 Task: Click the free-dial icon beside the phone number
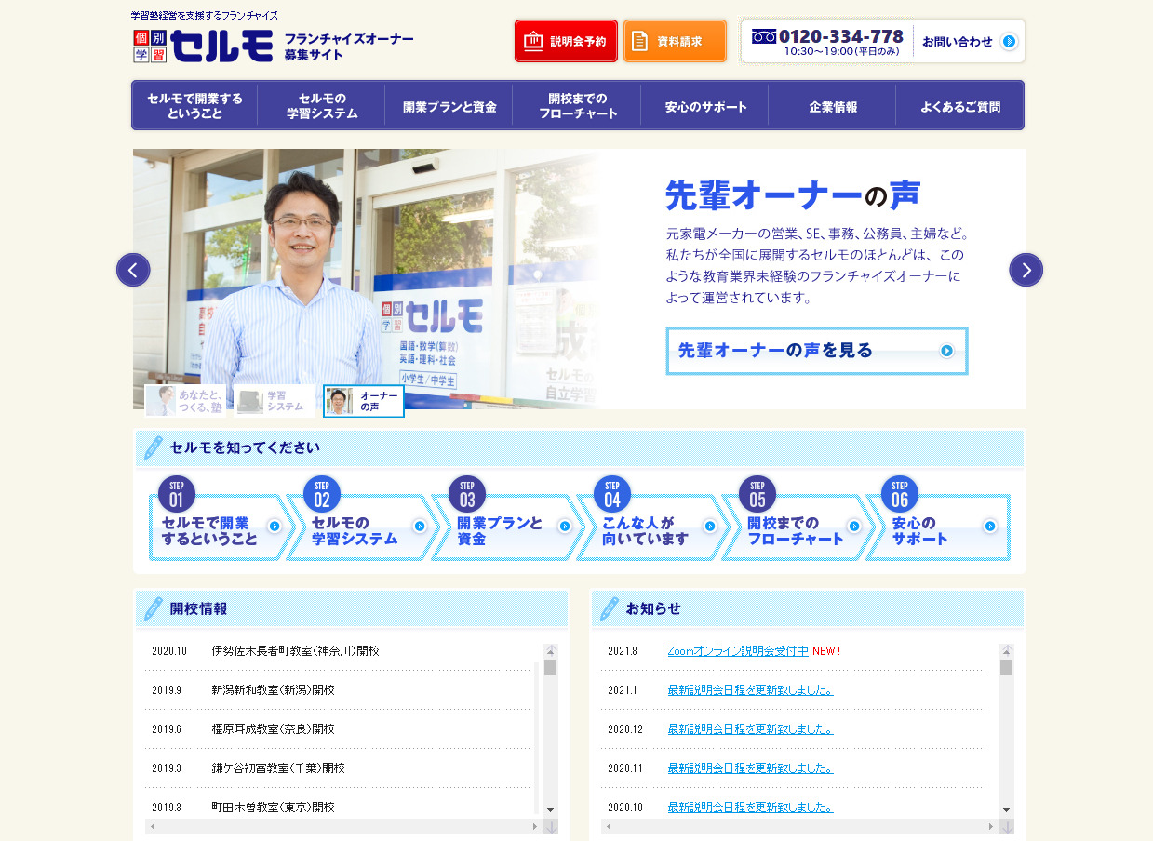click(x=764, y=36)
